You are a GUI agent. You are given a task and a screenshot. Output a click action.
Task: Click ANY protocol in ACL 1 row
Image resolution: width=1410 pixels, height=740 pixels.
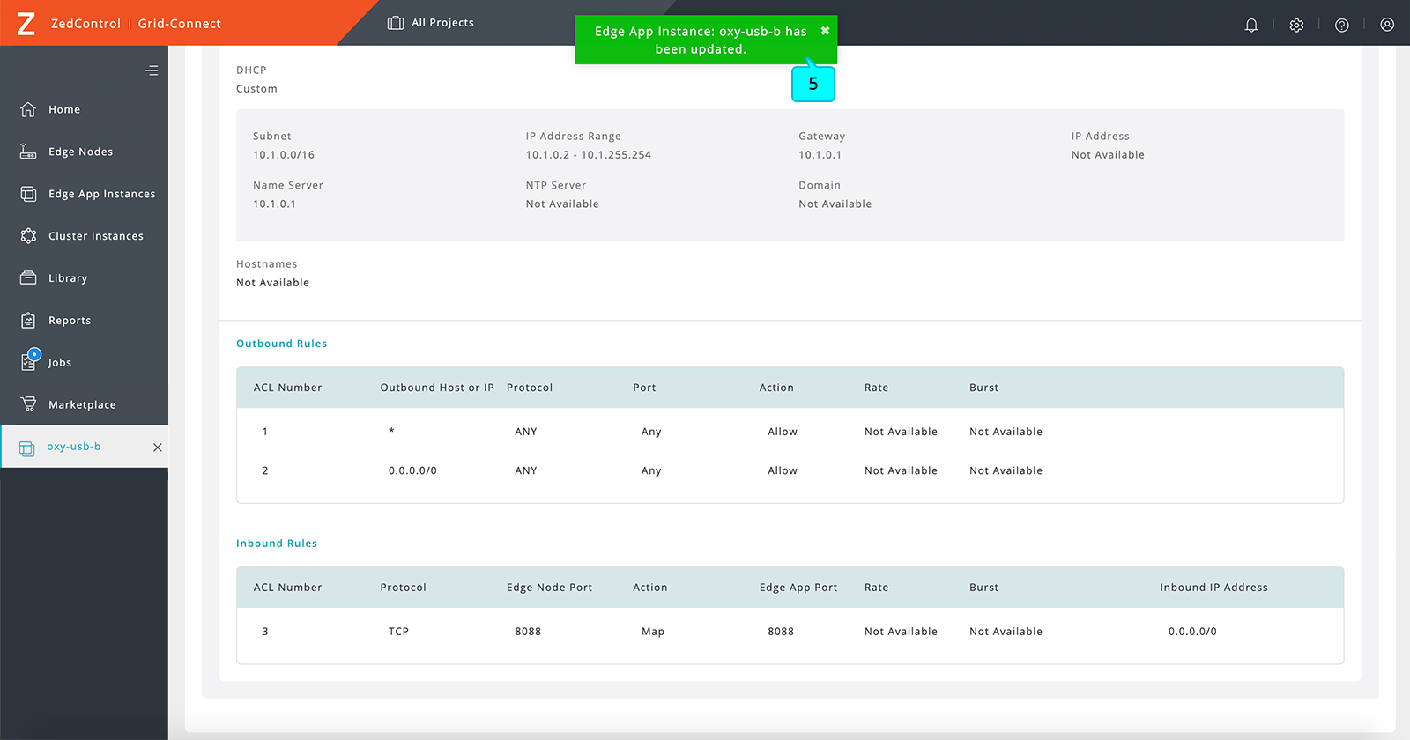tap(526, 432)
